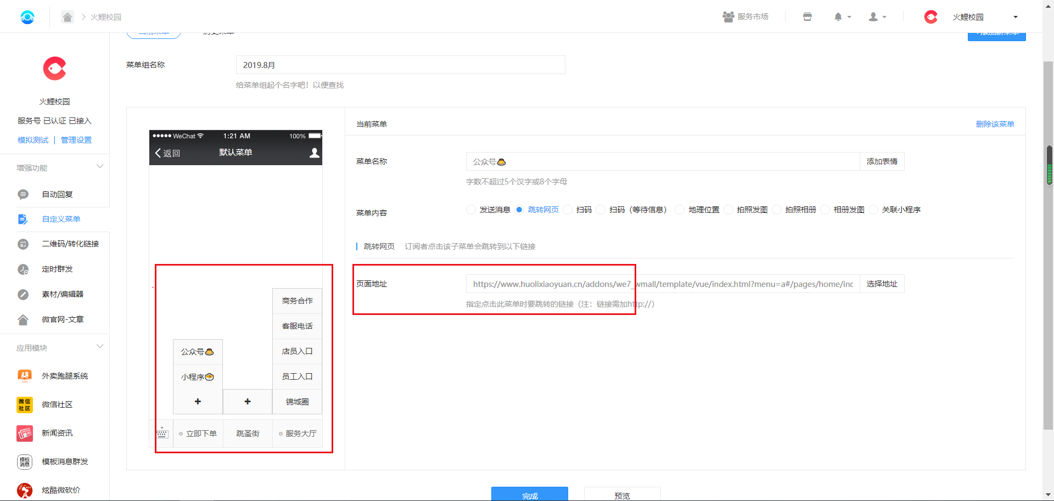Open the bell notifications dropdown caret

[x=849, y=17]
